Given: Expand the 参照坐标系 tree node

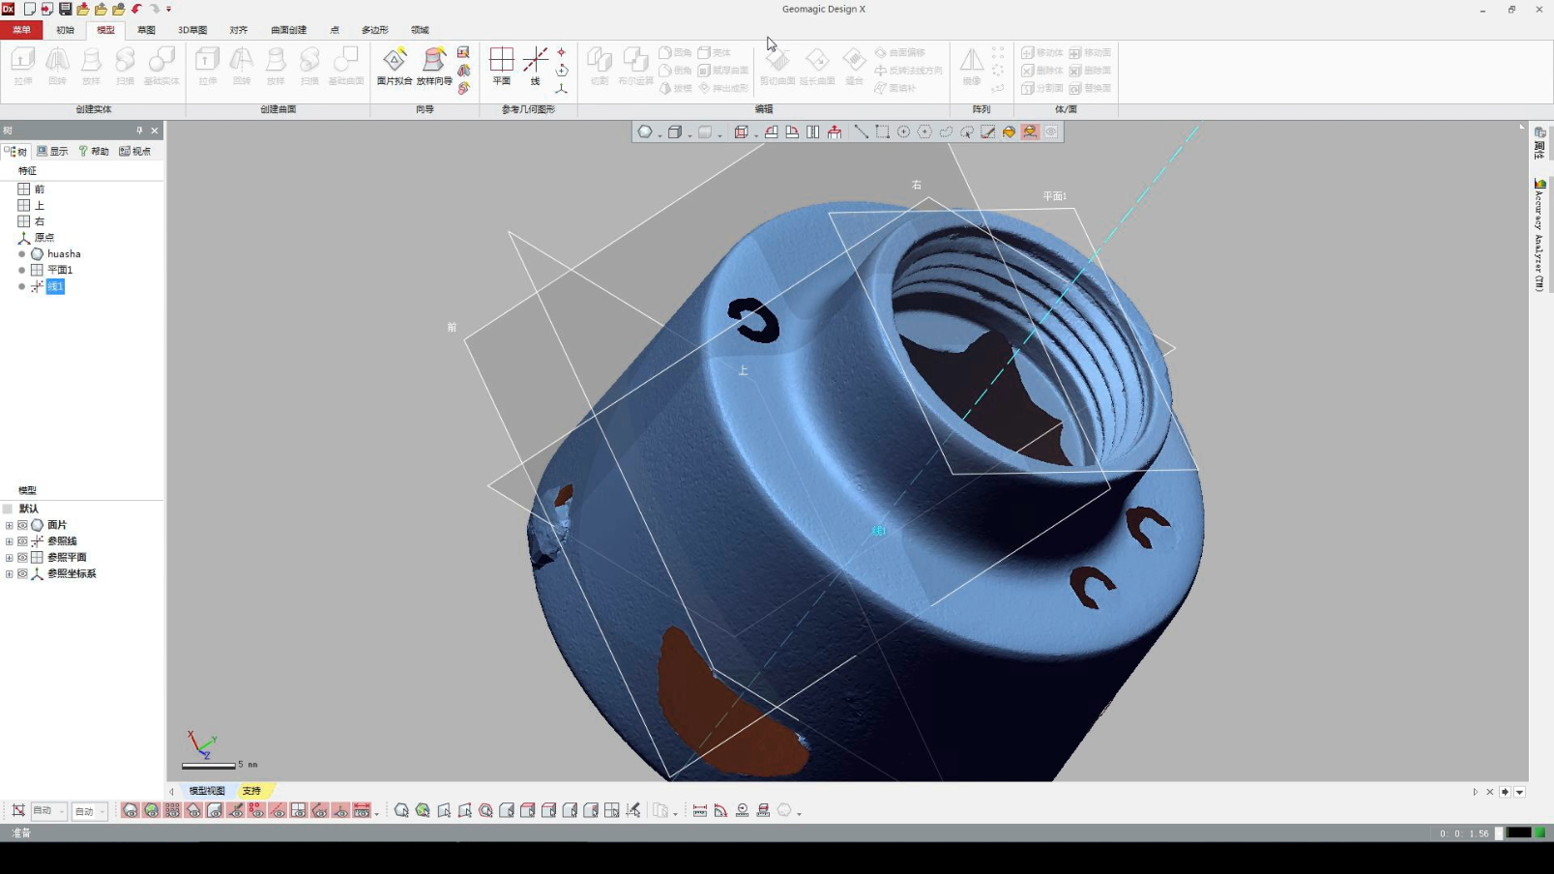Looking at the screenshot, I should (x=10, y=574).
